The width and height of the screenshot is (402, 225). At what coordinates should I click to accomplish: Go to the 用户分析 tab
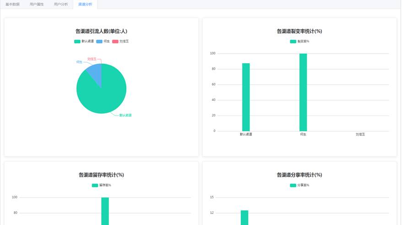pyautogui.click(x=61, y=5)
